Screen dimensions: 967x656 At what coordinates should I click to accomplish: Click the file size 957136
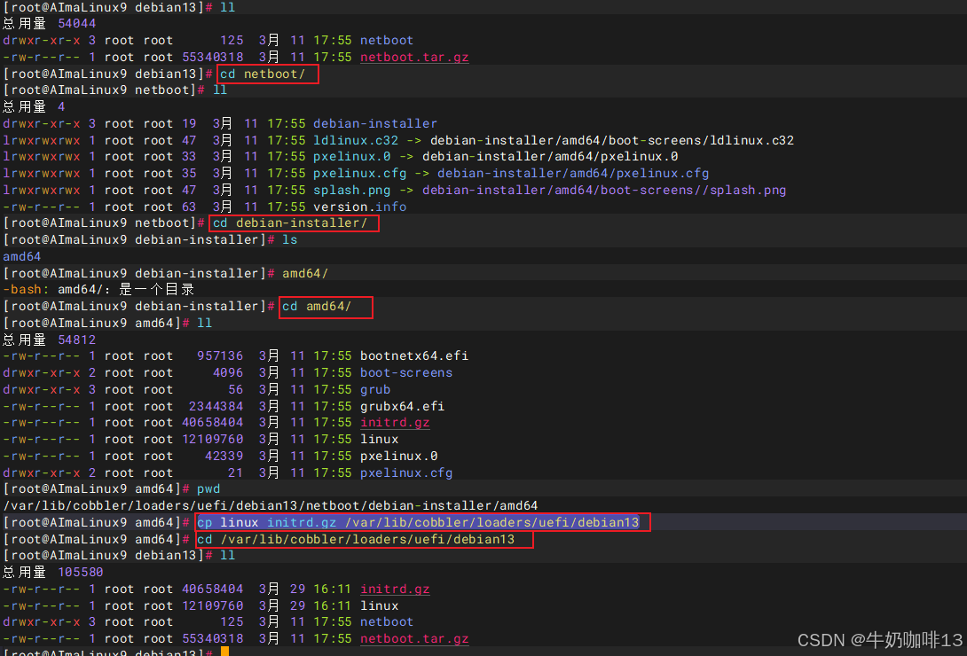[x=220, y=356]
